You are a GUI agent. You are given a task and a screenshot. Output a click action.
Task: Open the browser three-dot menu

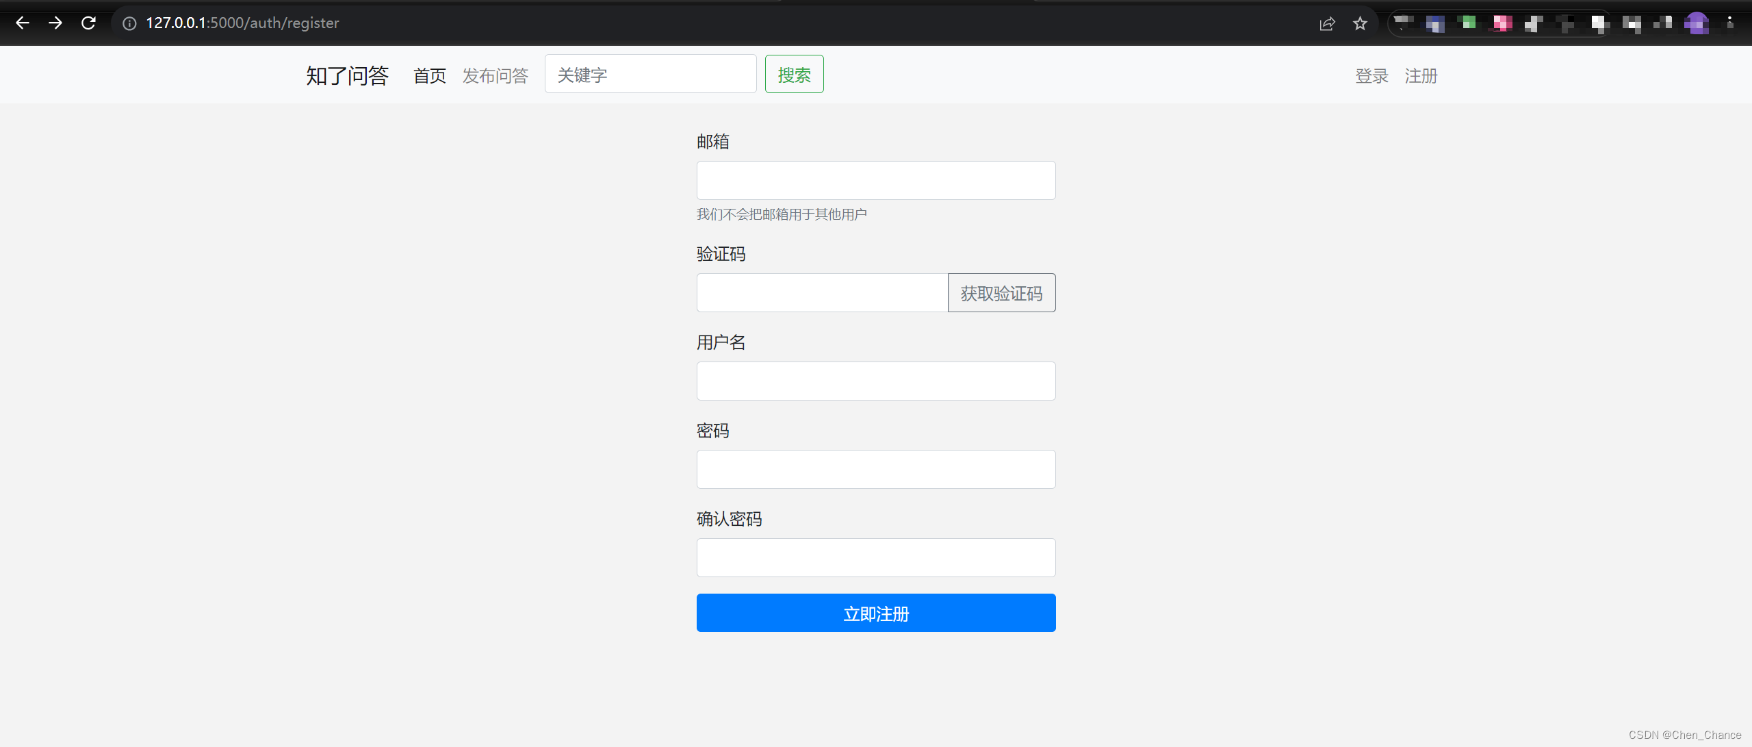coord(1729,23)
